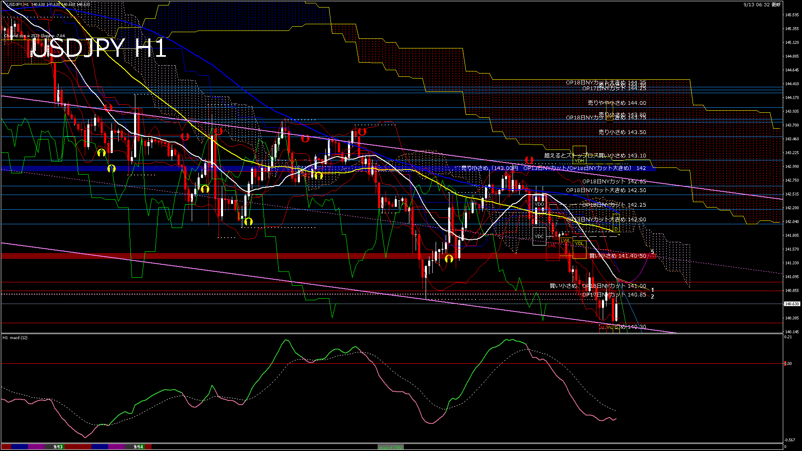Click the Channel size Slope info text
Image resolution: width=802 pixels, height=451 pixels.
click(34, 36)
